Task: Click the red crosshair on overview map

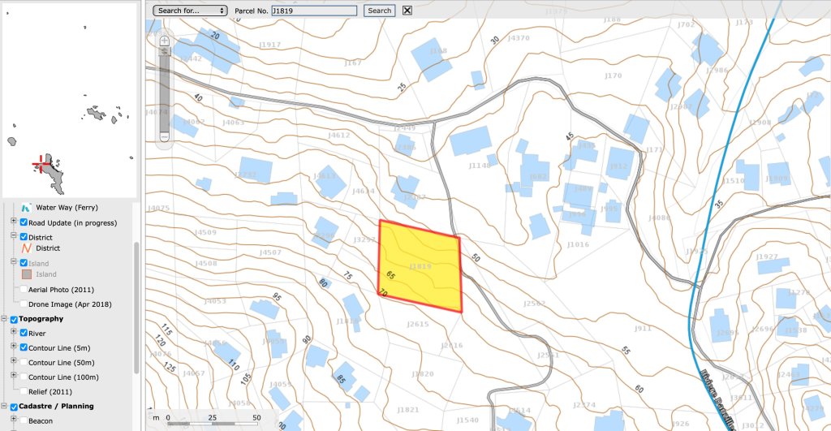Action: click(40, 165)
